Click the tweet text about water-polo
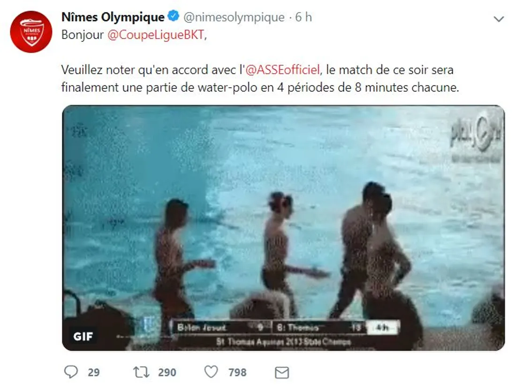 (x=260, y=79)
